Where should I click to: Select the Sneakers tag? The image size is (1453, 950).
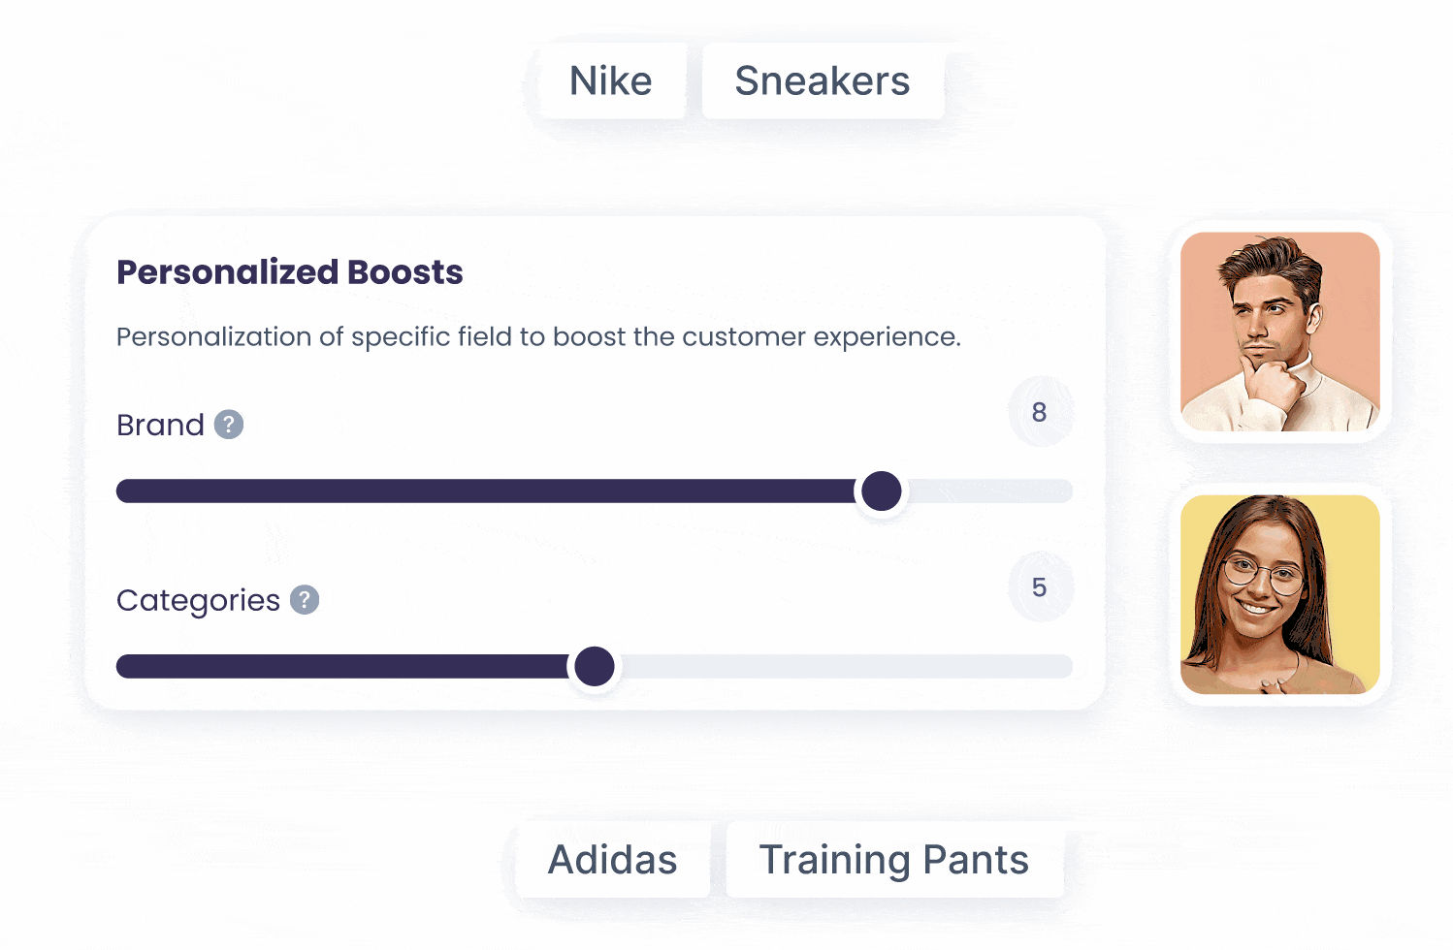click(823, 81)
